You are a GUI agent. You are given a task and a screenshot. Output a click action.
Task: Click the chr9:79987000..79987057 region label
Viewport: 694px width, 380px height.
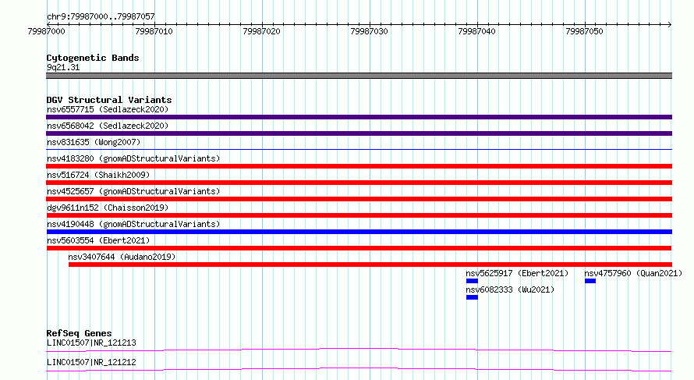click(x=101, y=16)
